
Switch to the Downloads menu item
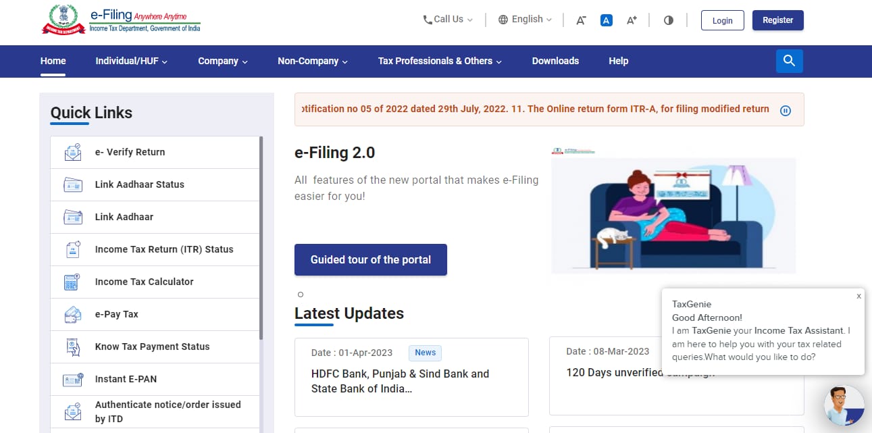click(555, 61)
